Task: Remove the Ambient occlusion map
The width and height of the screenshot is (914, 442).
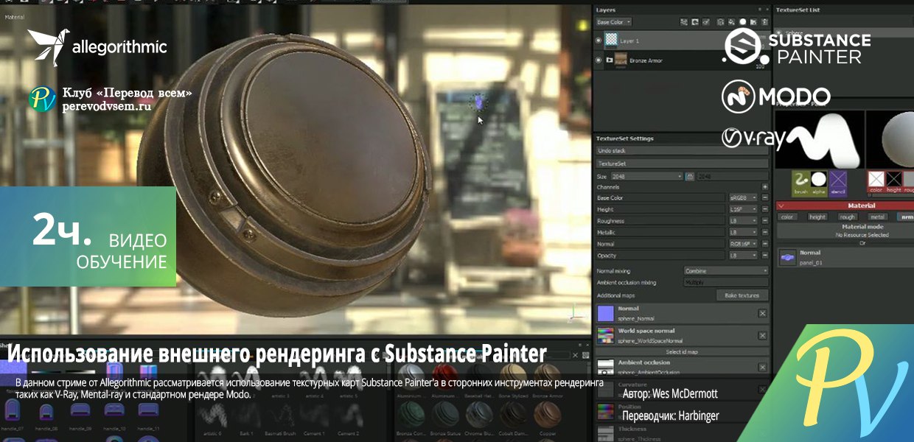Action: click(x=762, y=367)
